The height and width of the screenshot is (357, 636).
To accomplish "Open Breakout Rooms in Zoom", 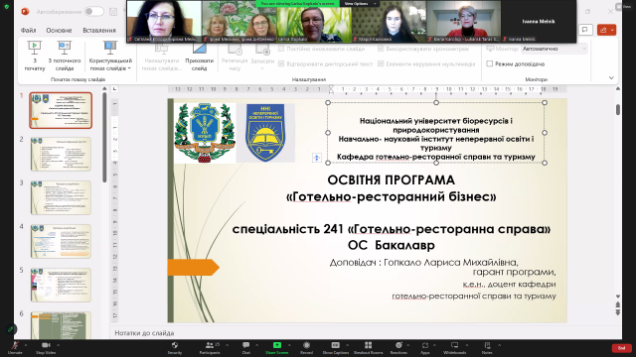I will tap(368, 347).
